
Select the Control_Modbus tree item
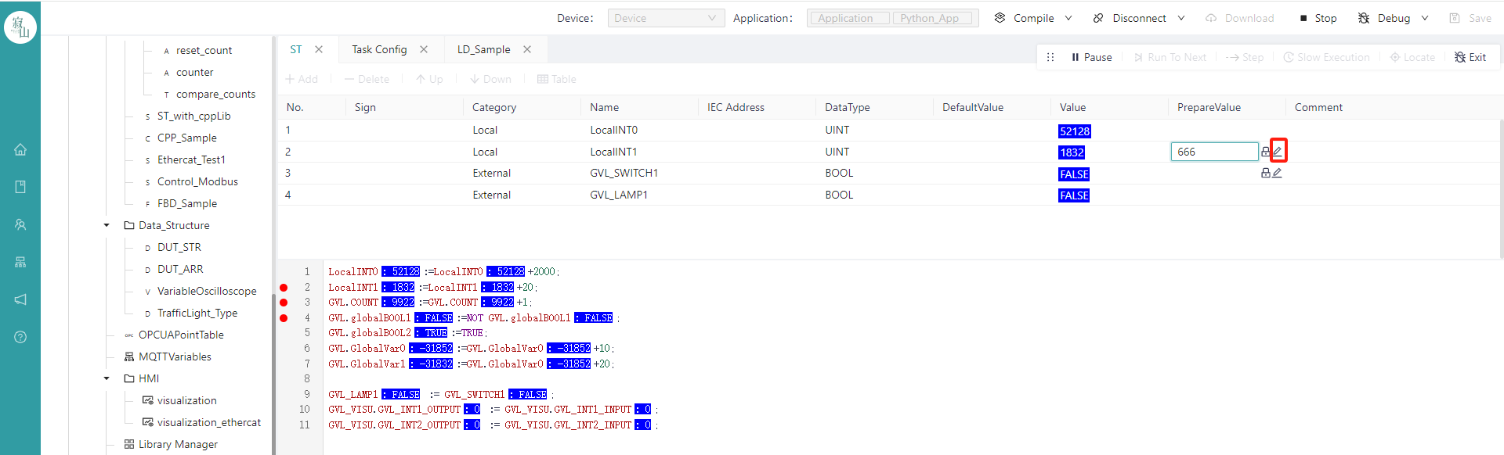point(197,181)
